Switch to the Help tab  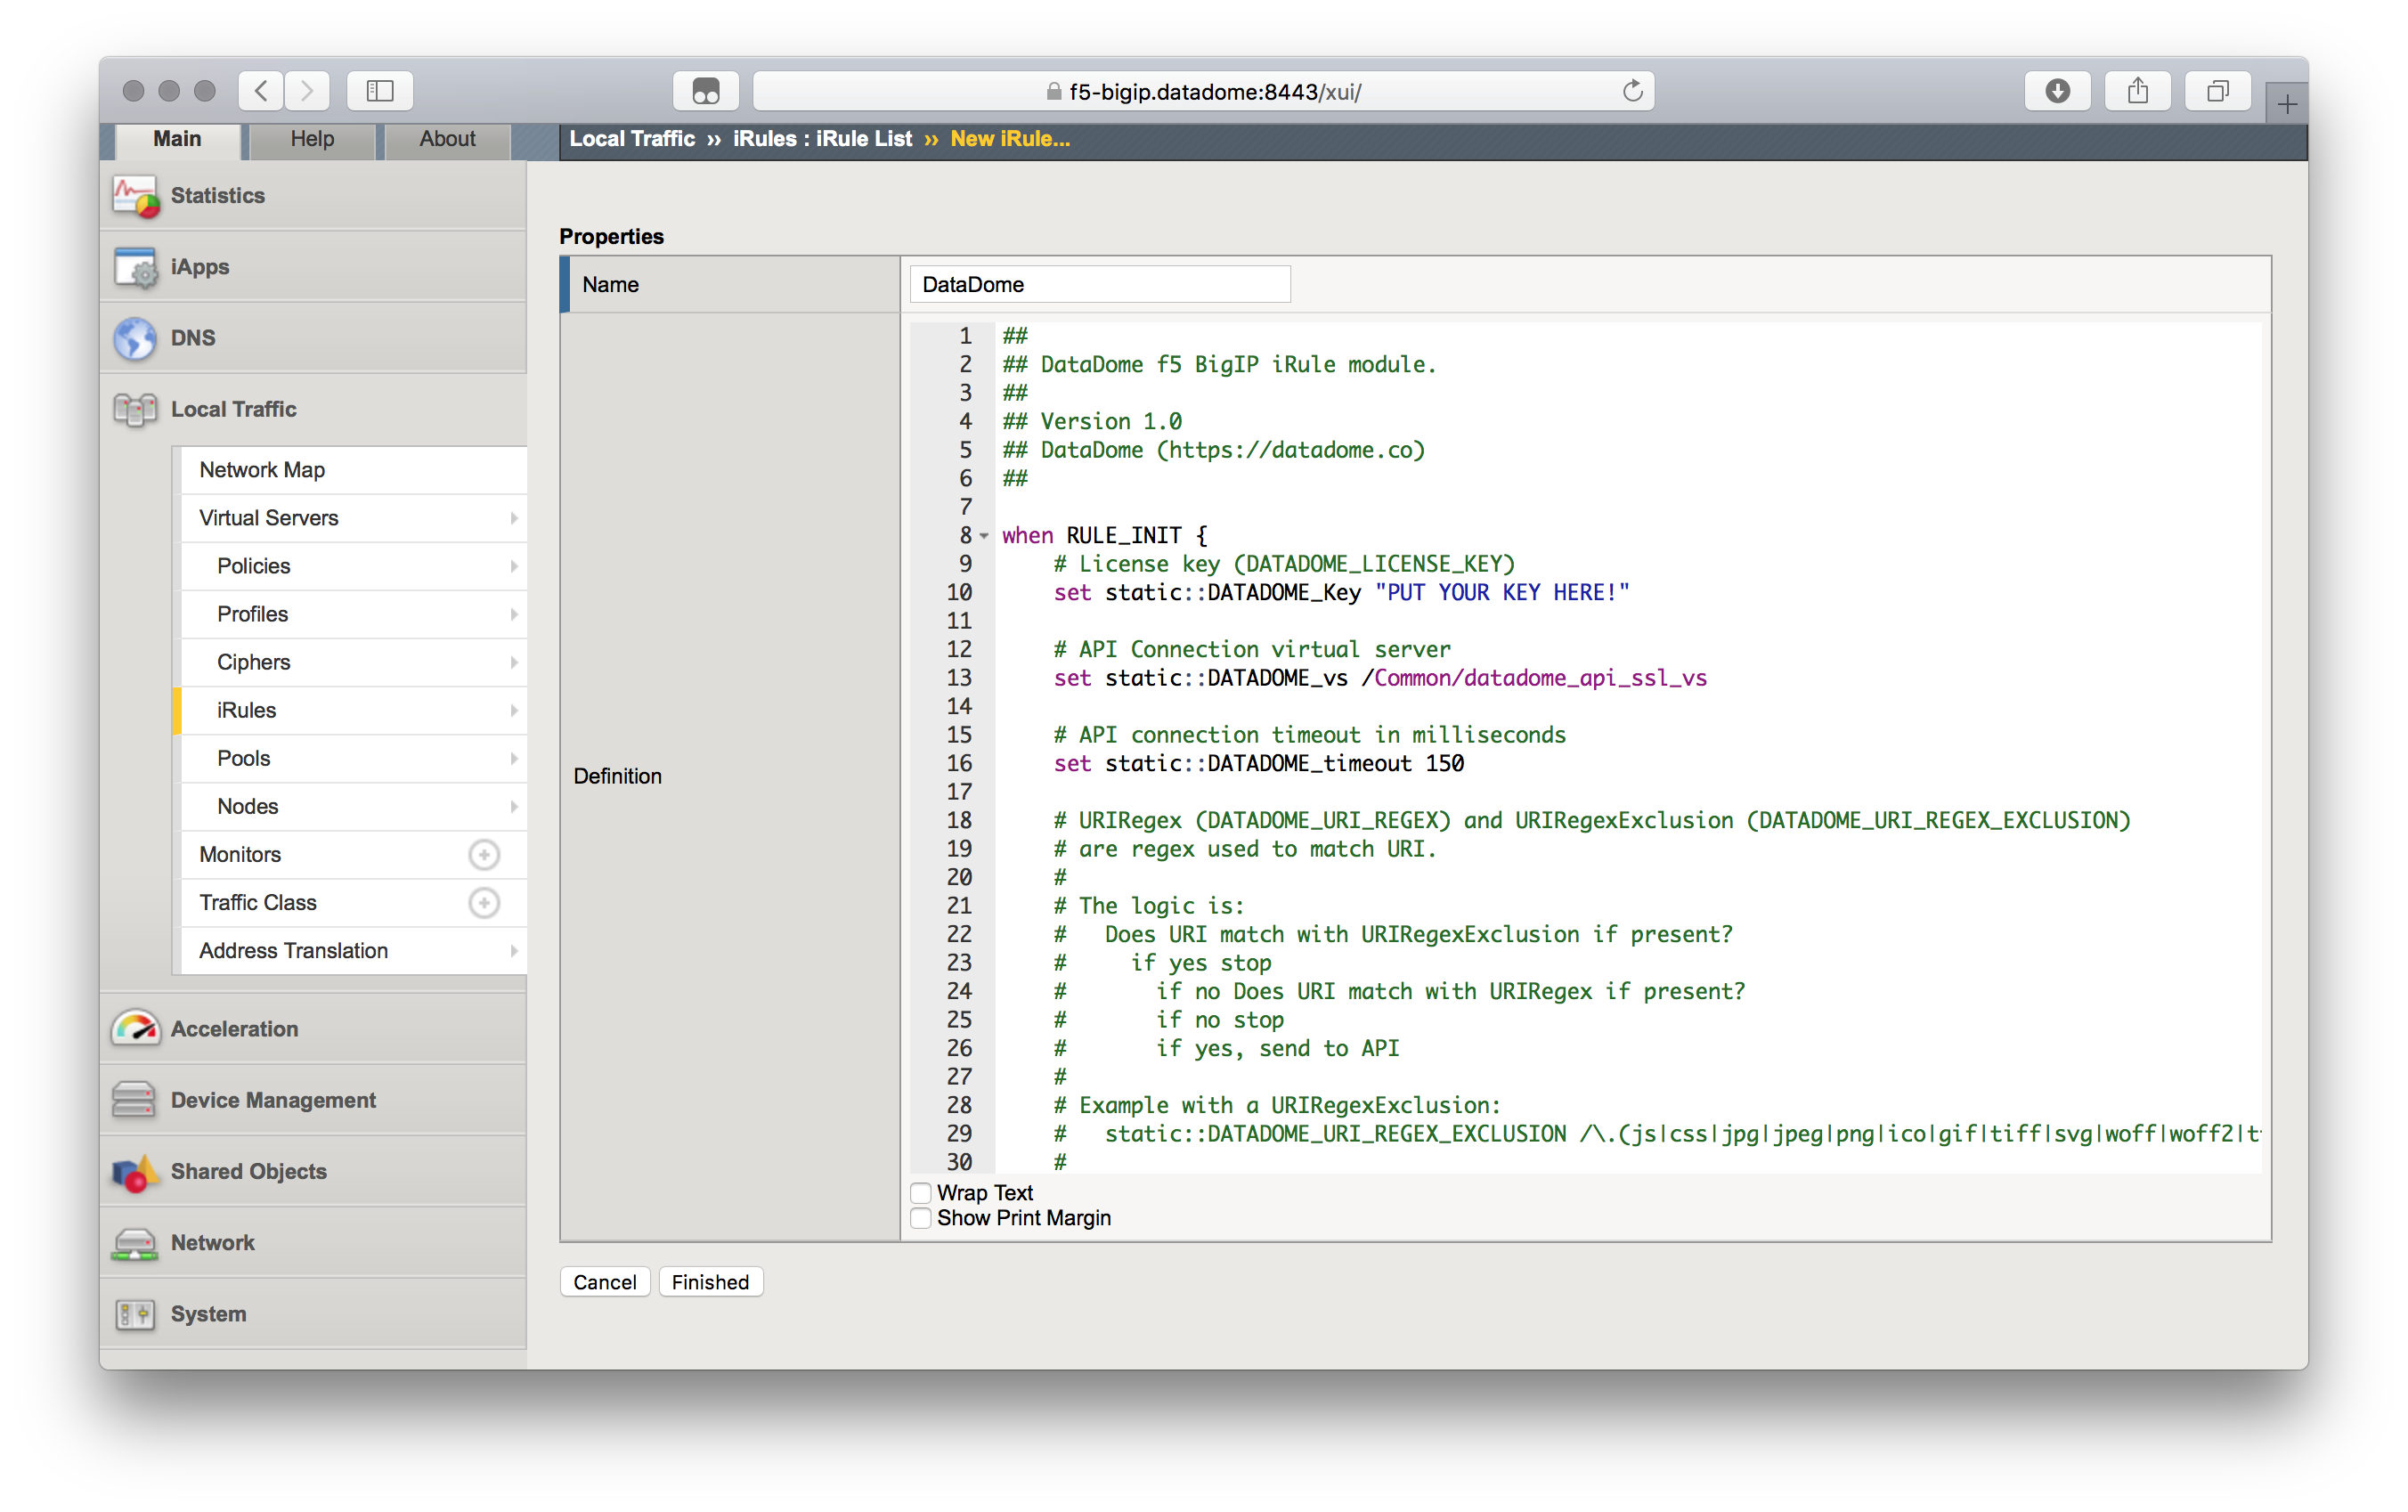pyautogui.click(x=312, y=140)
